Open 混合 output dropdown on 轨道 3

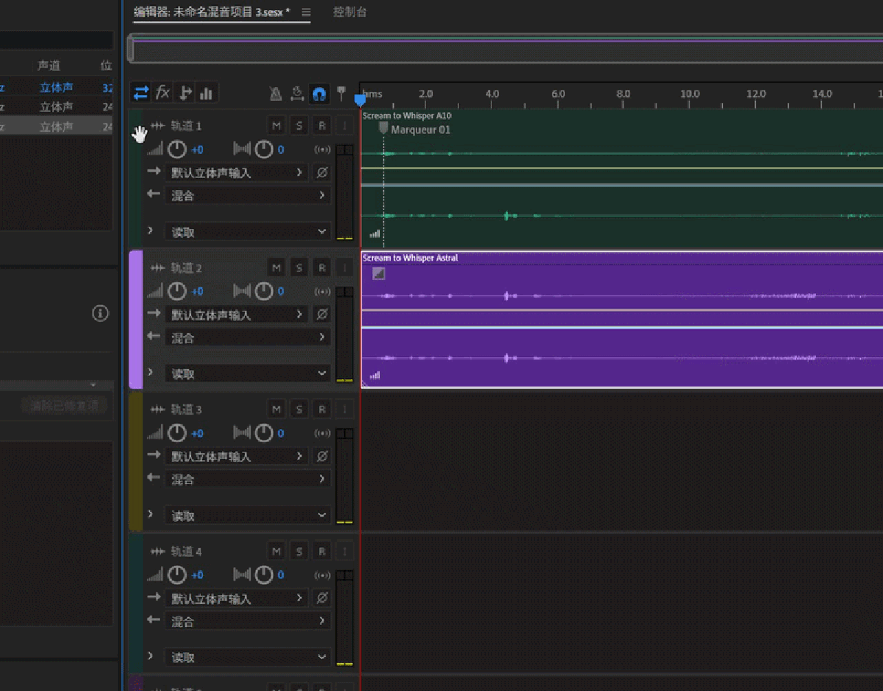pos(247,479)
